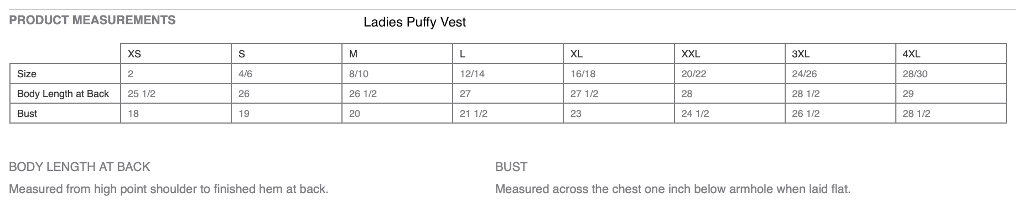Click the Bust row label

[x=27, y=114]
